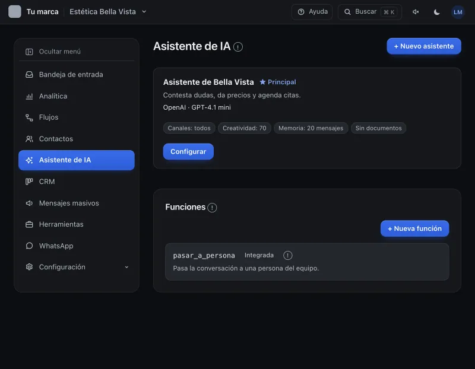Click the Sin documentos chip

[x=378, y=128]
